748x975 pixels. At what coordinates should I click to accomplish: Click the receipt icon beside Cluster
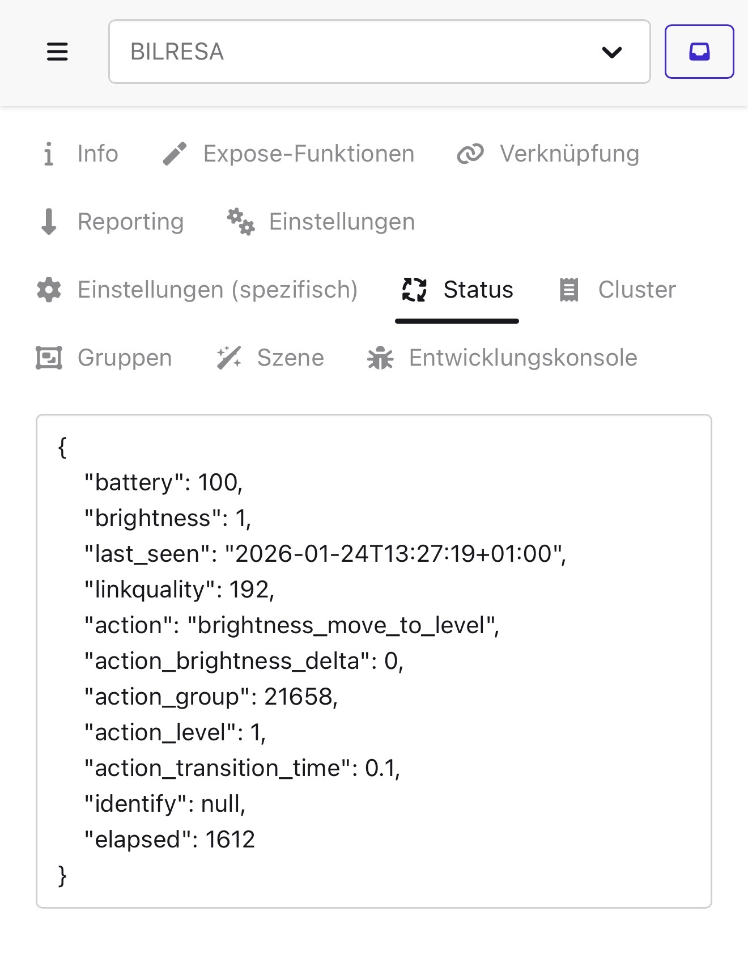click(x=569, y=290)
